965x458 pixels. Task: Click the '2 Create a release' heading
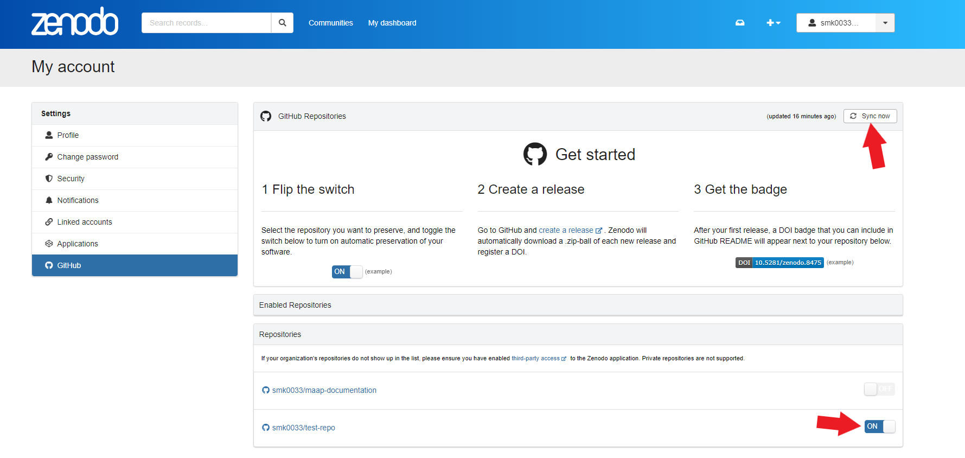(531, 189)
